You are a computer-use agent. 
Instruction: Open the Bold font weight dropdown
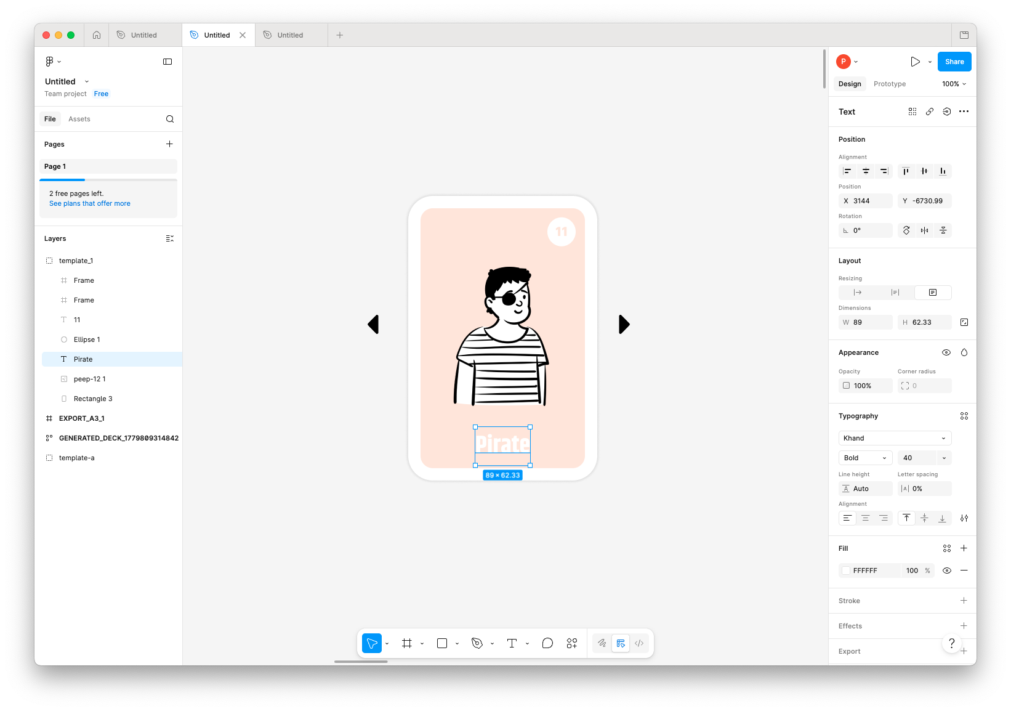pos(865,458)
